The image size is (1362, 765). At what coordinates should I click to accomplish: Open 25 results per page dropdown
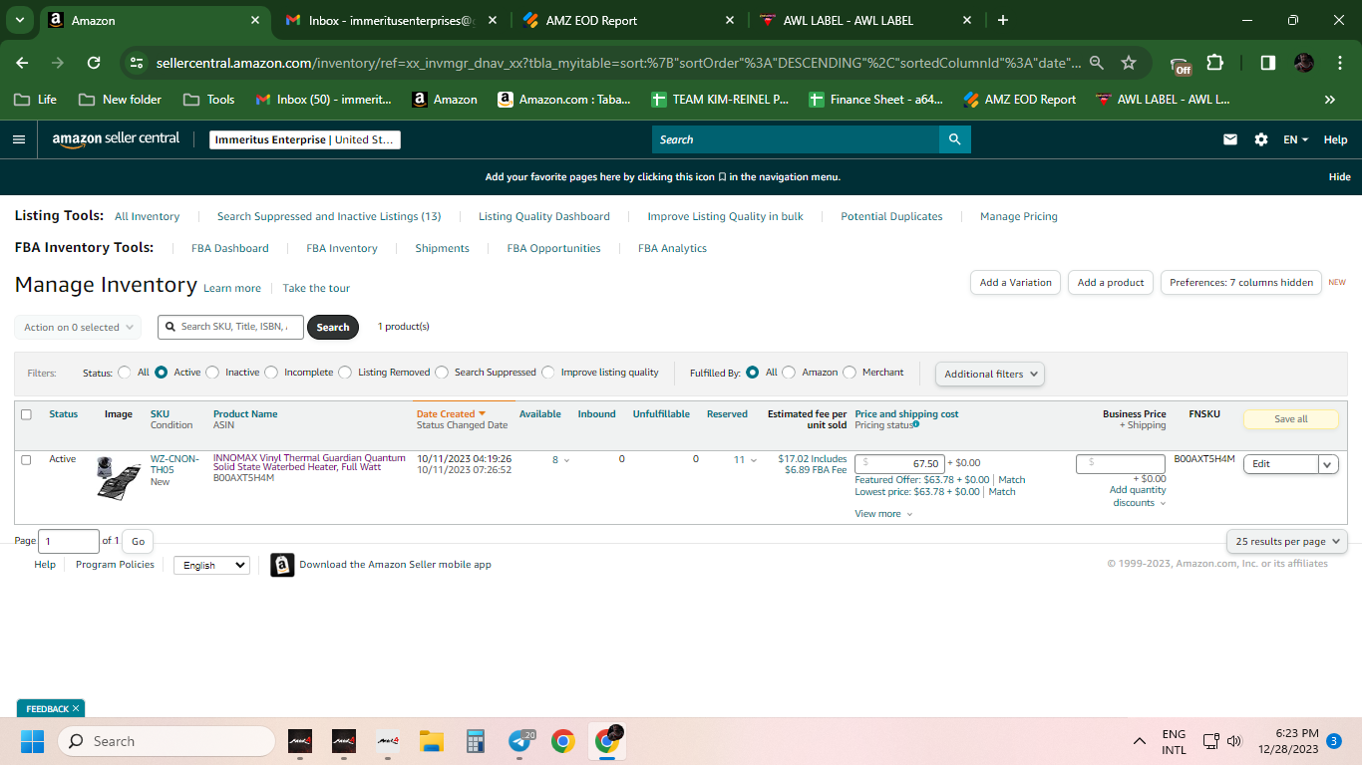pos(1287,541)
